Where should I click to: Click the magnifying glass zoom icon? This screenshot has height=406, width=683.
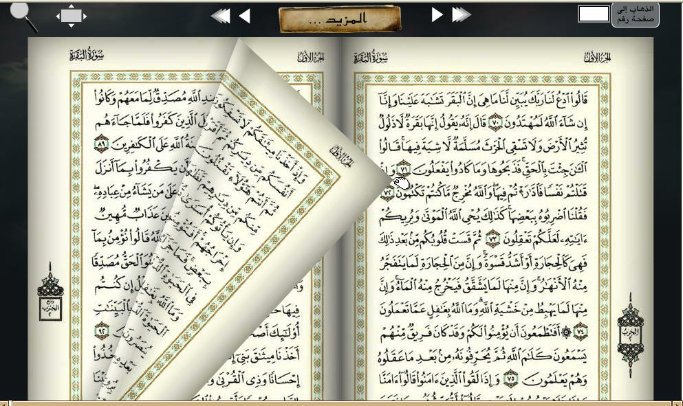tap(23, 16)
